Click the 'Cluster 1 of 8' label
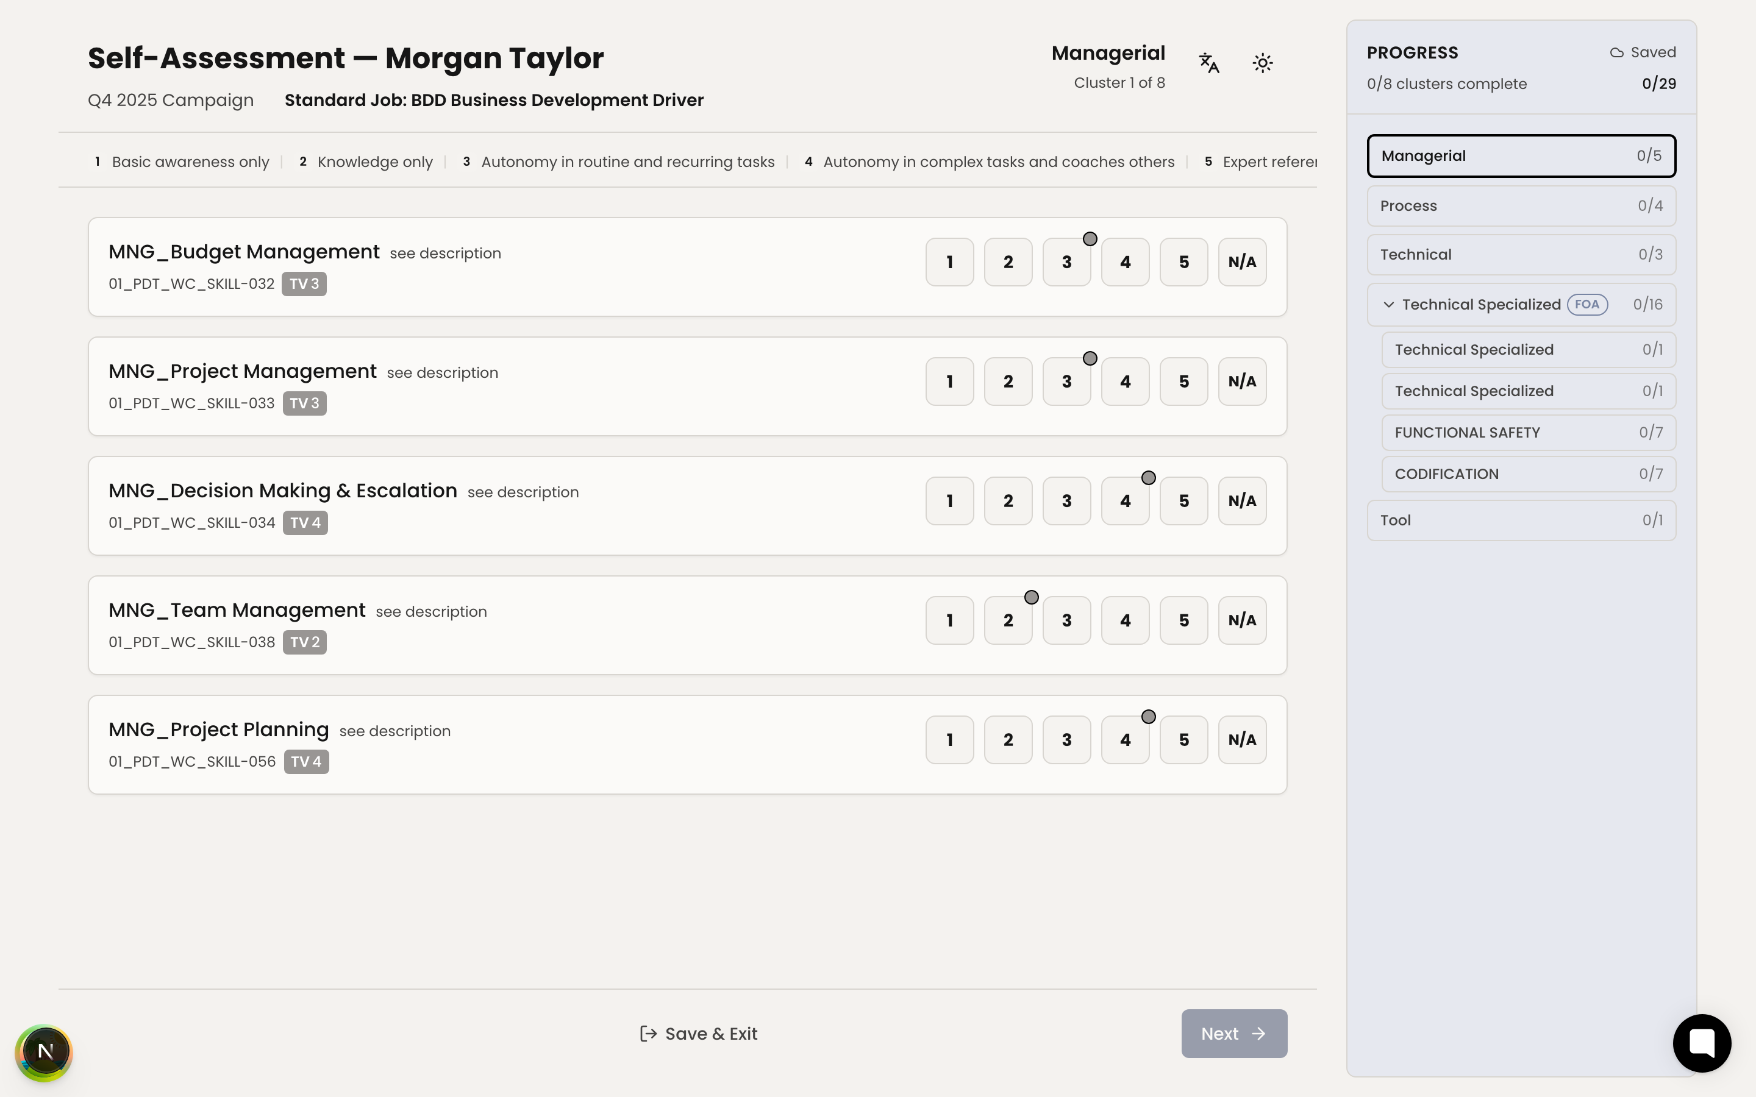The width and height of the screenshot is (1756, 1097). [1119, 83]
